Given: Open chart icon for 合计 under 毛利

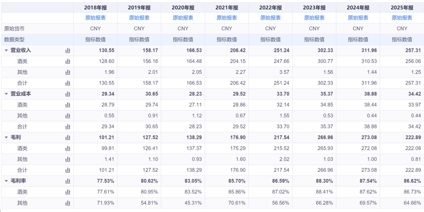Looking at the screenshot, I should click(68, 170).
